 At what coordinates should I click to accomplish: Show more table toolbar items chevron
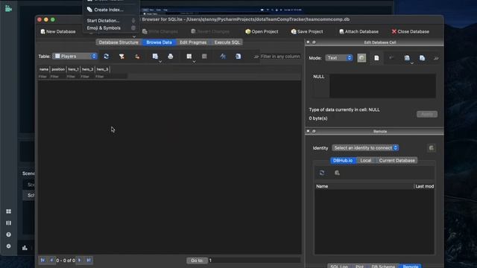pos(256,57)
